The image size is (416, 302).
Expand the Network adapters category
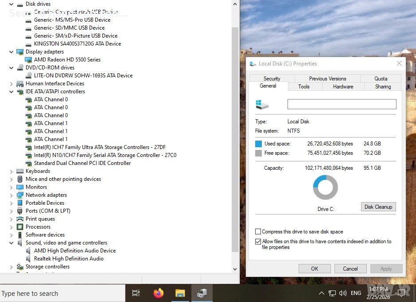[12, 195]
